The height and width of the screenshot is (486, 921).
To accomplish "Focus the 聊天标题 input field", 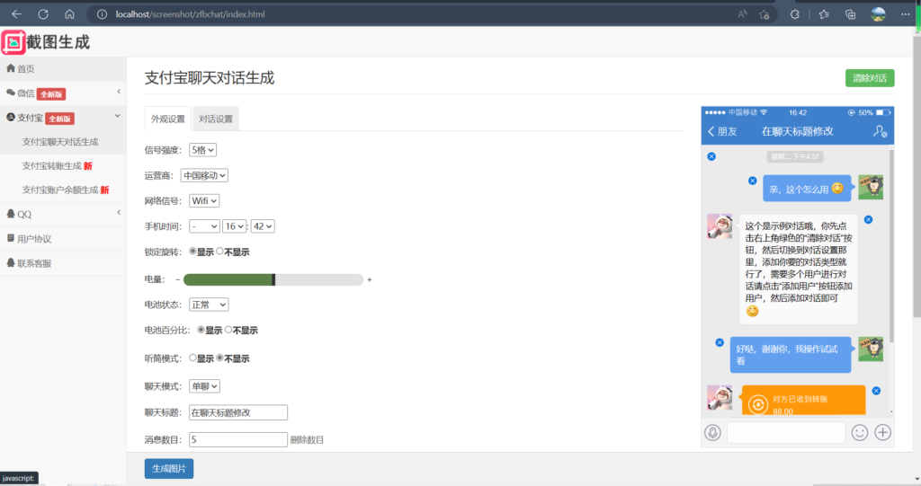I will click(x=237, y=412).
